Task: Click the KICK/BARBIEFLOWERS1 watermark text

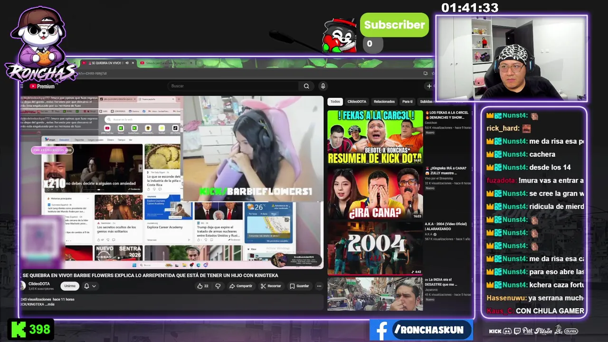Action: coord(256,191)
